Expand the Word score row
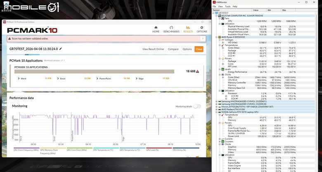The height and width of the screenshot is (172, 322). [19, 79]
